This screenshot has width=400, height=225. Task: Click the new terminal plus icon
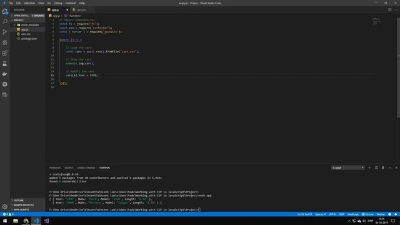tap(369, 167)
